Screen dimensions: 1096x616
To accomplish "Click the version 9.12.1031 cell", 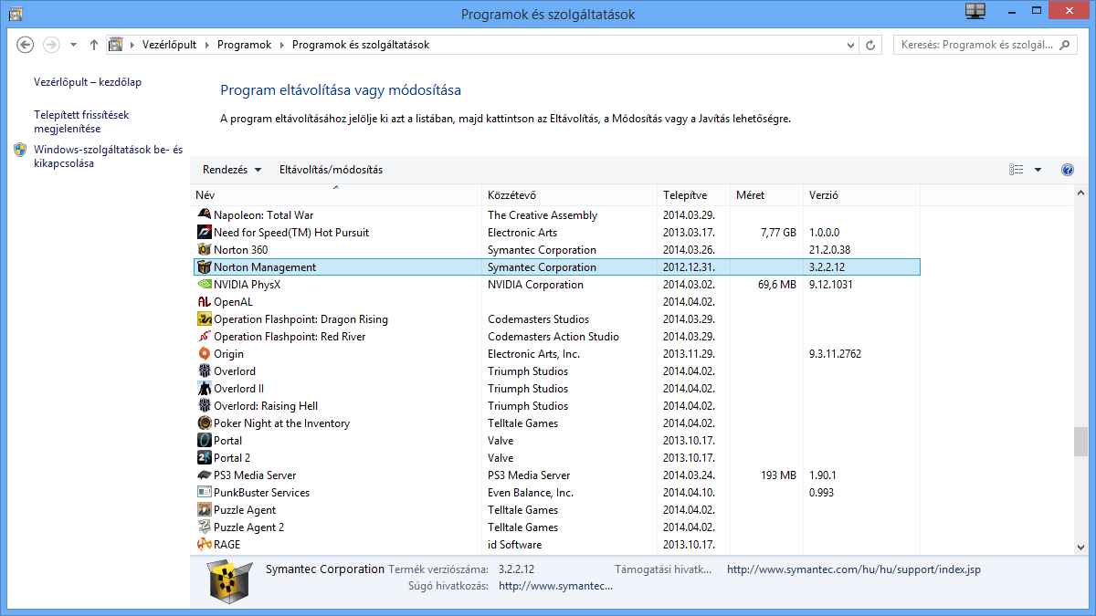I will [x=833, y=285].
